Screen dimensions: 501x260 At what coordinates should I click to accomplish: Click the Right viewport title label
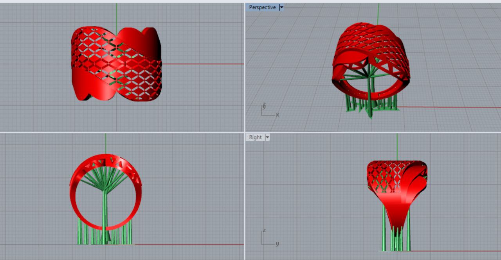click(x=255, y=137)
